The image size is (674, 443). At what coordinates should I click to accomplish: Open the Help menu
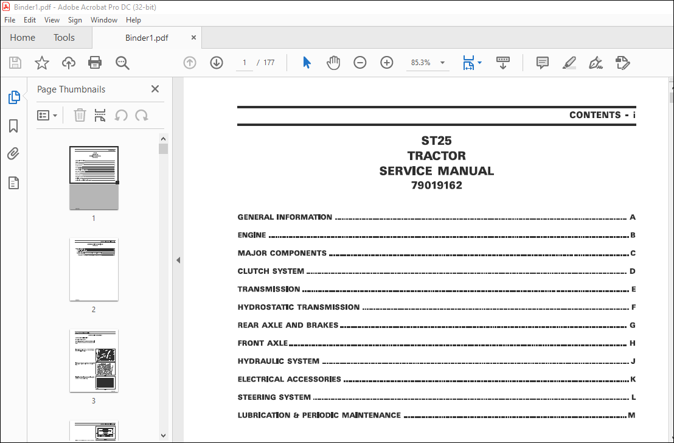tap(133, 20)
